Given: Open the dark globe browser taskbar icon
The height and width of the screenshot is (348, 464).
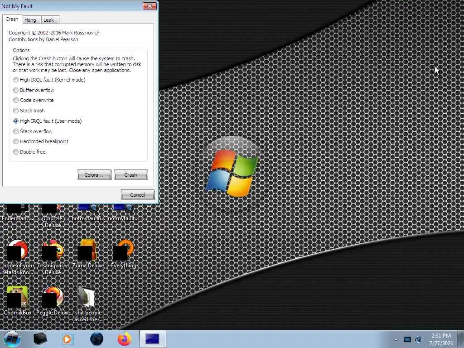Looking at the screenshot, I should click(97, 339).
